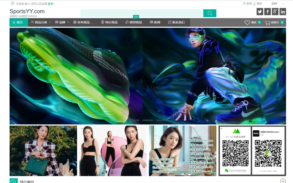Expand the 商品分类 category dropdown
This screenshot has height=183, width=293.
(x=40, y=22)
